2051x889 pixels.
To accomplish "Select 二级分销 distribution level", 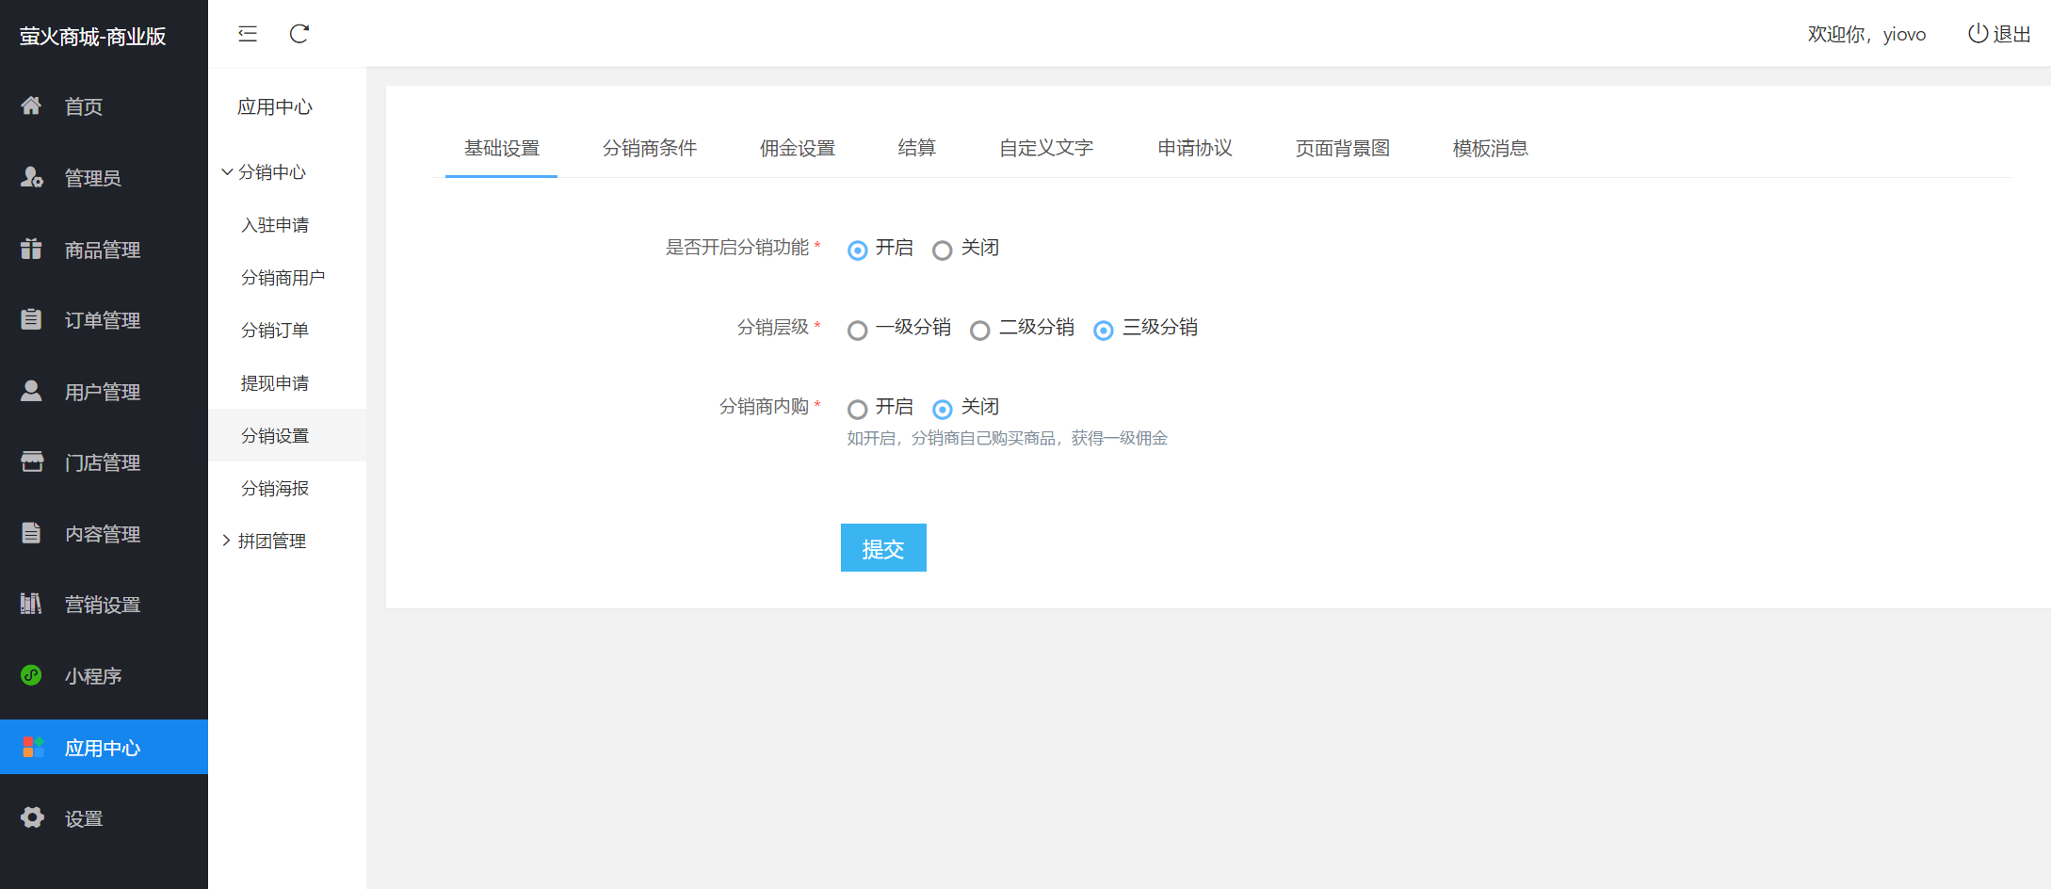I will pos(980,330).
